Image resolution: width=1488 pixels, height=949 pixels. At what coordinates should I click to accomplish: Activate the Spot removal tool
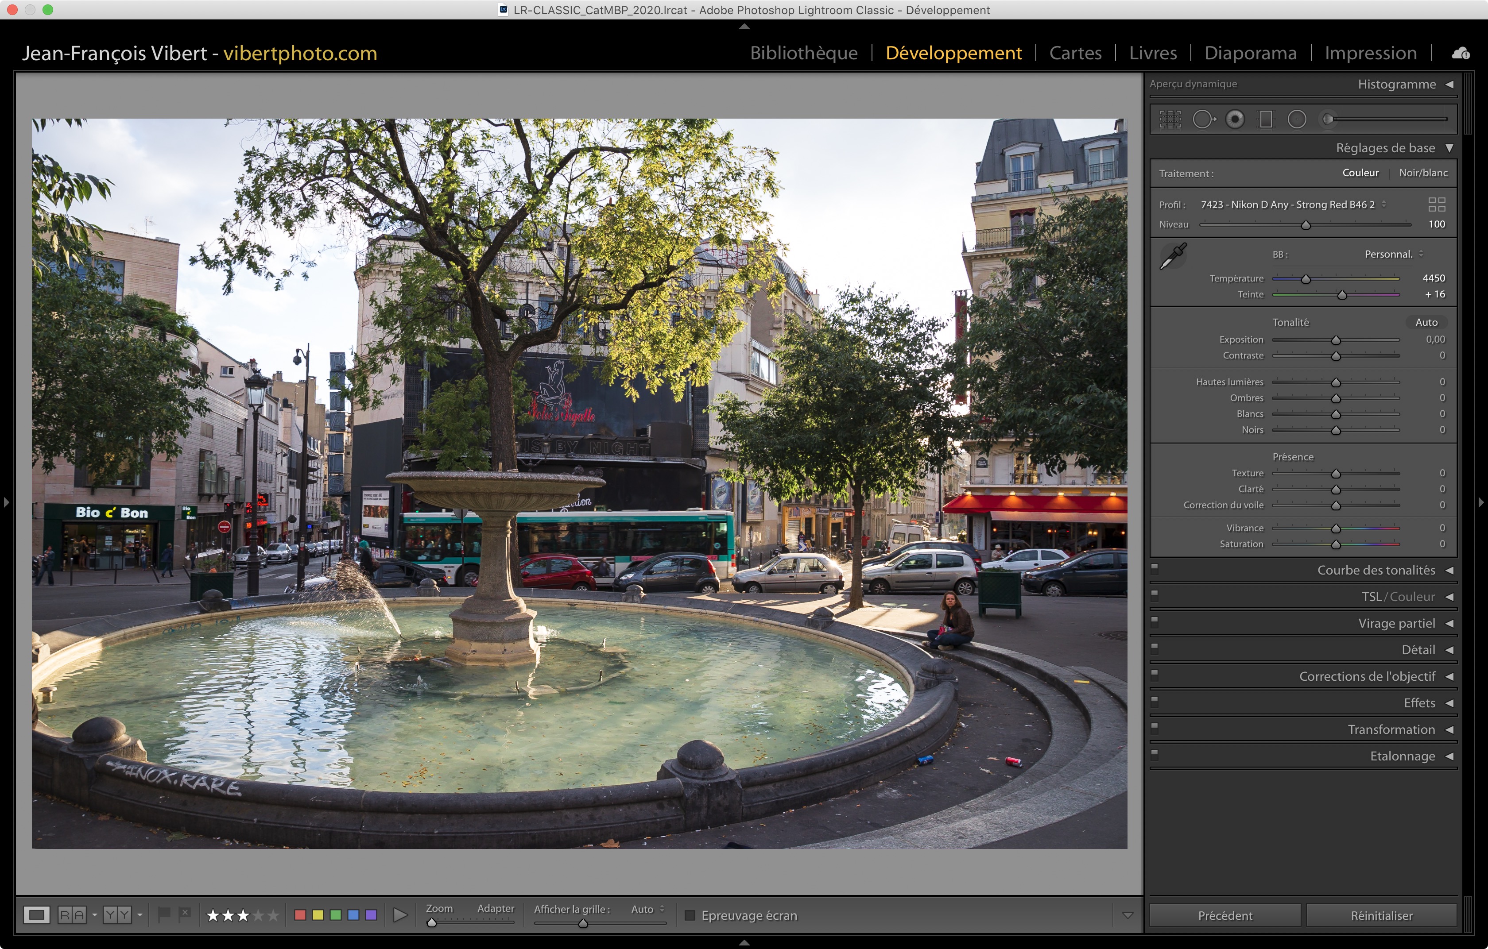1202,119
